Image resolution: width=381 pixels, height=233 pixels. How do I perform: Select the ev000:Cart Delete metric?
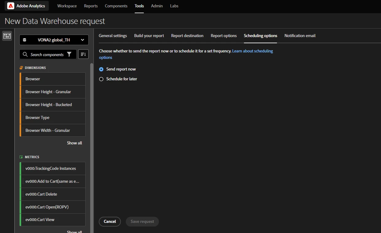pos(52,194)
